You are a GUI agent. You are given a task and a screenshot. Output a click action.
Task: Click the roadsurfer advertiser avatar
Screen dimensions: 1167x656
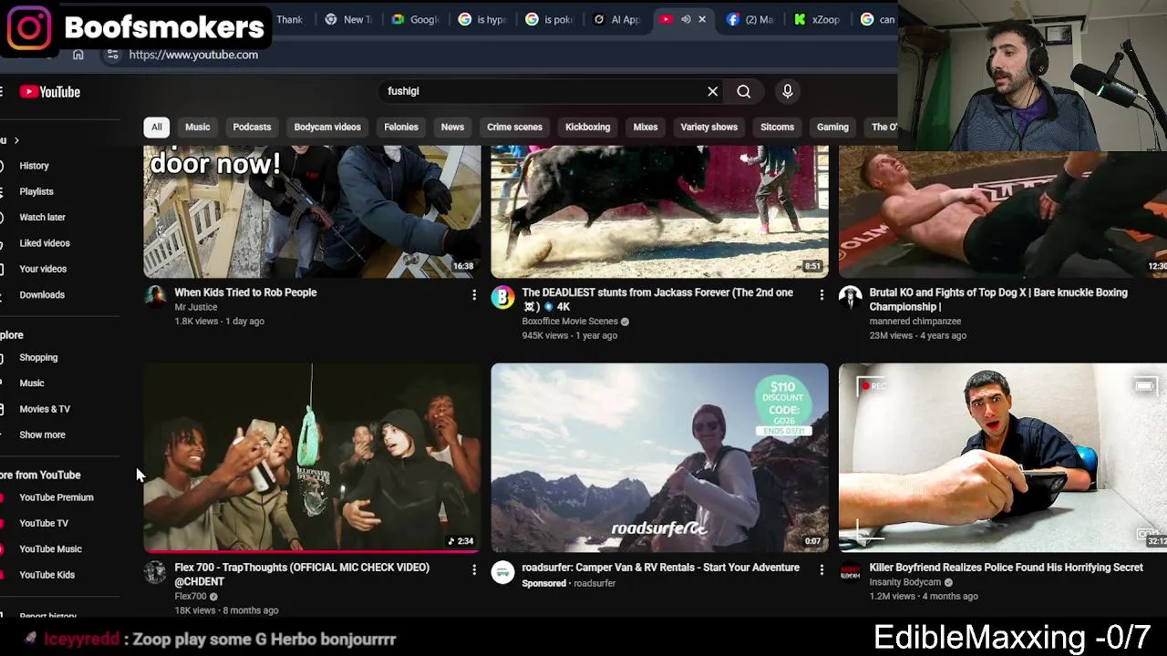(502, 572)
